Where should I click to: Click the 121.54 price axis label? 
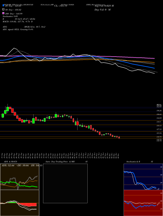159,133
